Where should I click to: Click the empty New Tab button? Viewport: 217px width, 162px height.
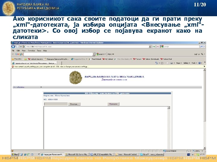[x=59, y=63]
